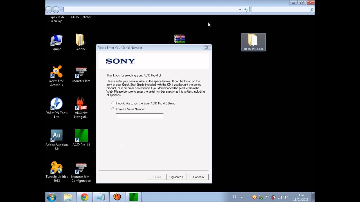Launch avast! Free Antivirus shortcut
This screenshot has width=360, height=202.
coord(56,76)
